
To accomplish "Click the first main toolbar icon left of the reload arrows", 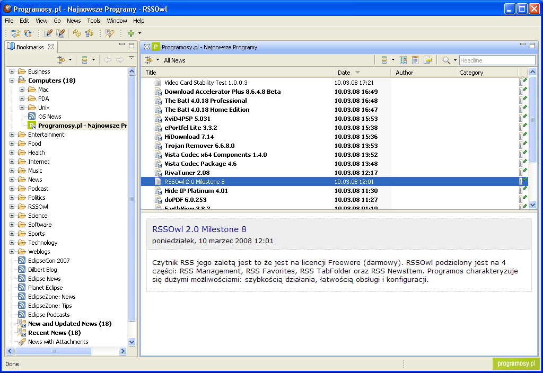I will tap(15, 33).
